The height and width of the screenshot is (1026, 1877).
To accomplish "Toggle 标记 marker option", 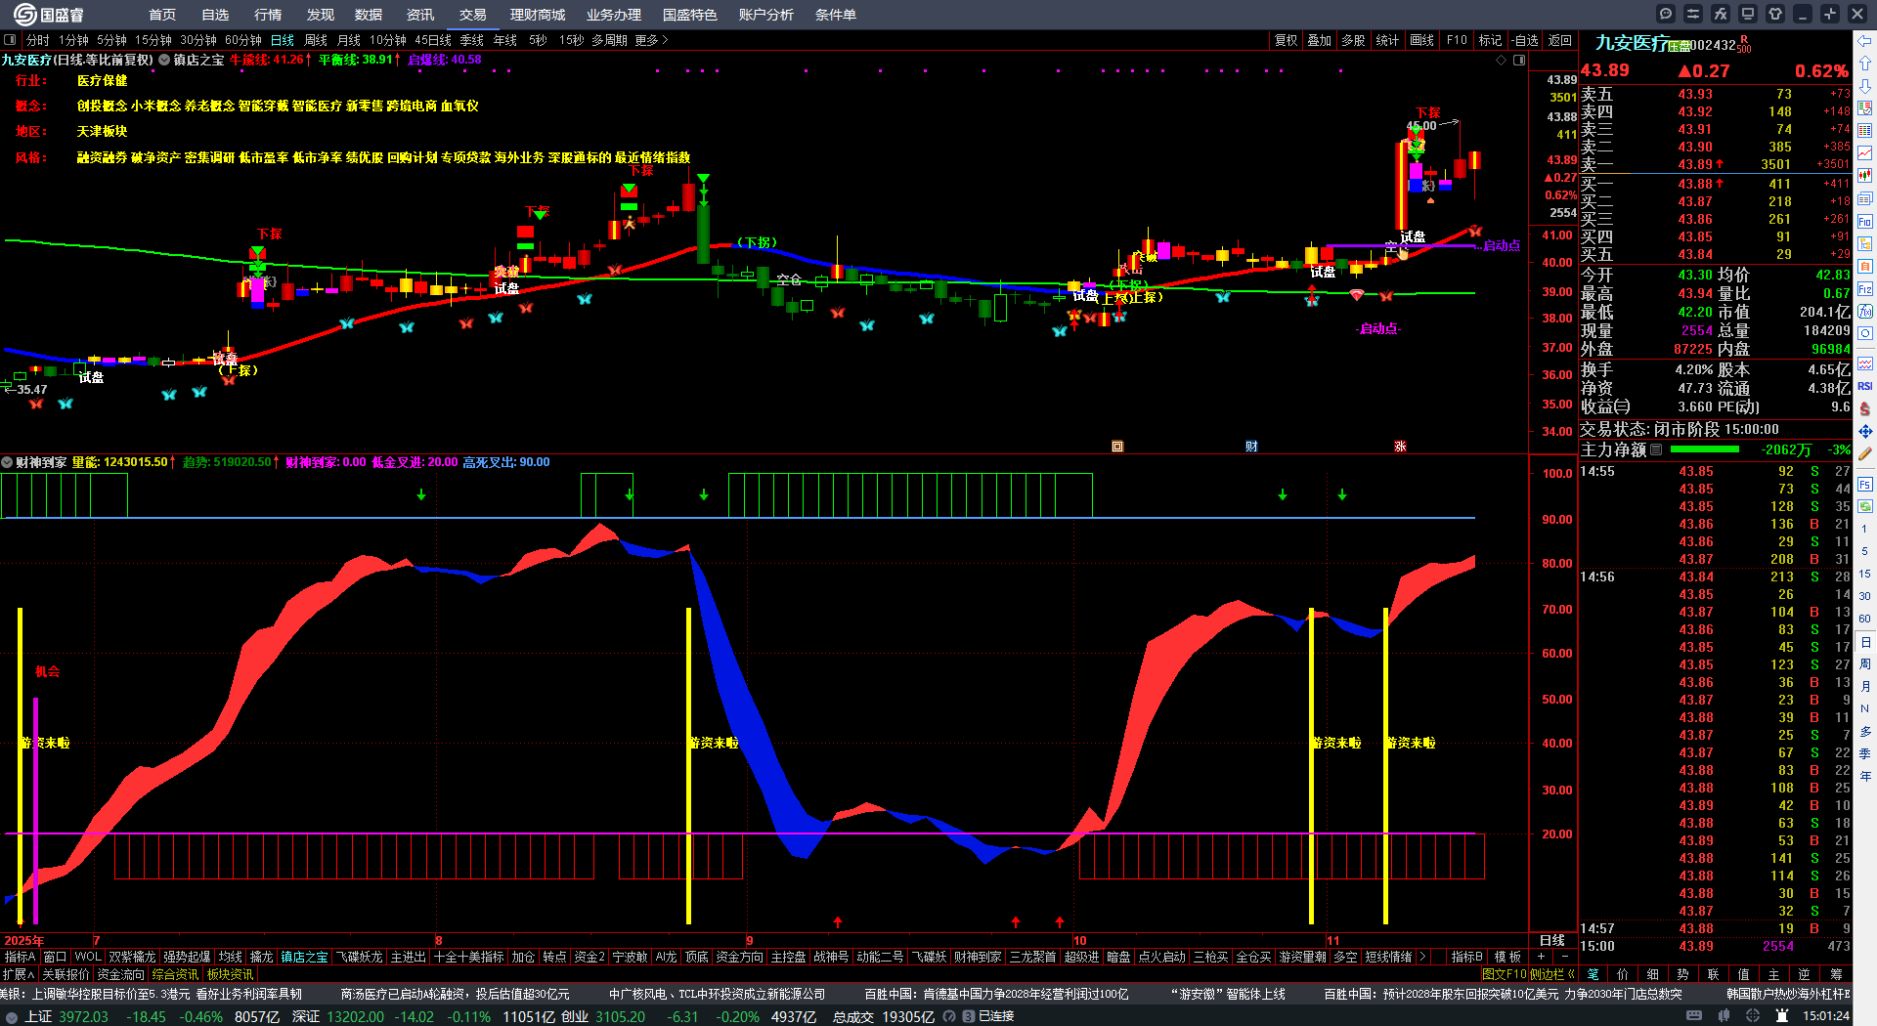I will (x=1490, y=40).
